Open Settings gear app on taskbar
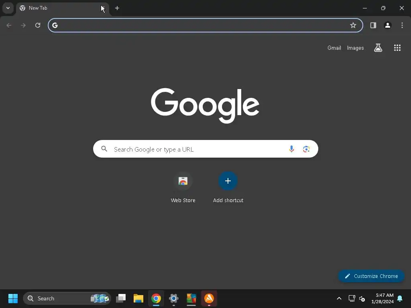The width and height of the screenshot is (411, 308). click(173, 298)
